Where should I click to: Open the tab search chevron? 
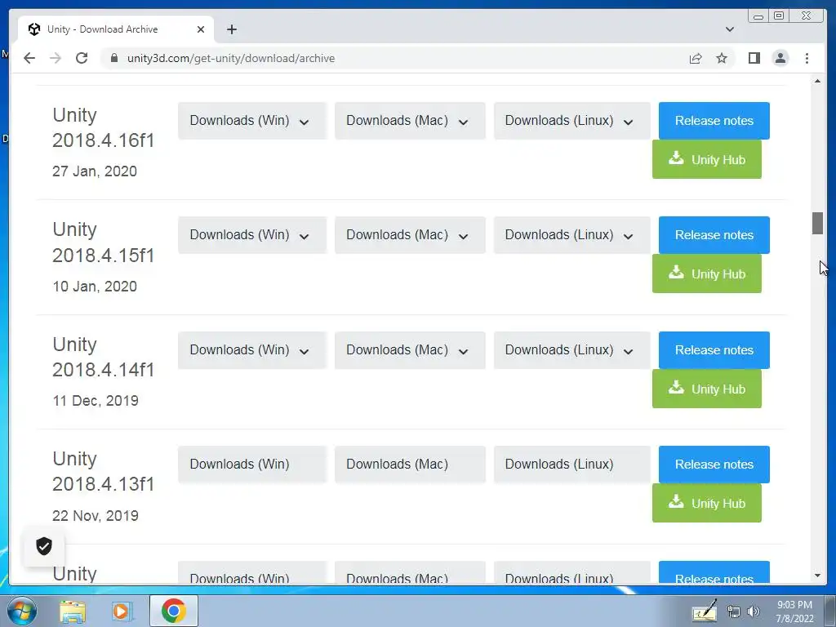(729, 29)
